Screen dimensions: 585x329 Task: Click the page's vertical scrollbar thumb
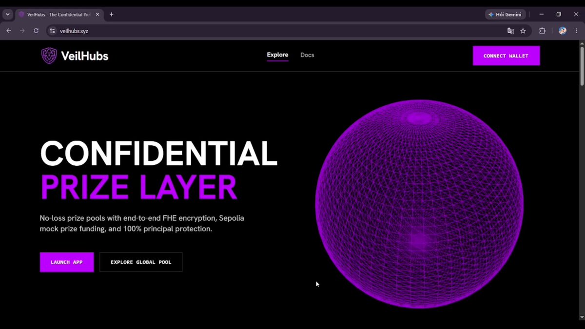point(582,66)
